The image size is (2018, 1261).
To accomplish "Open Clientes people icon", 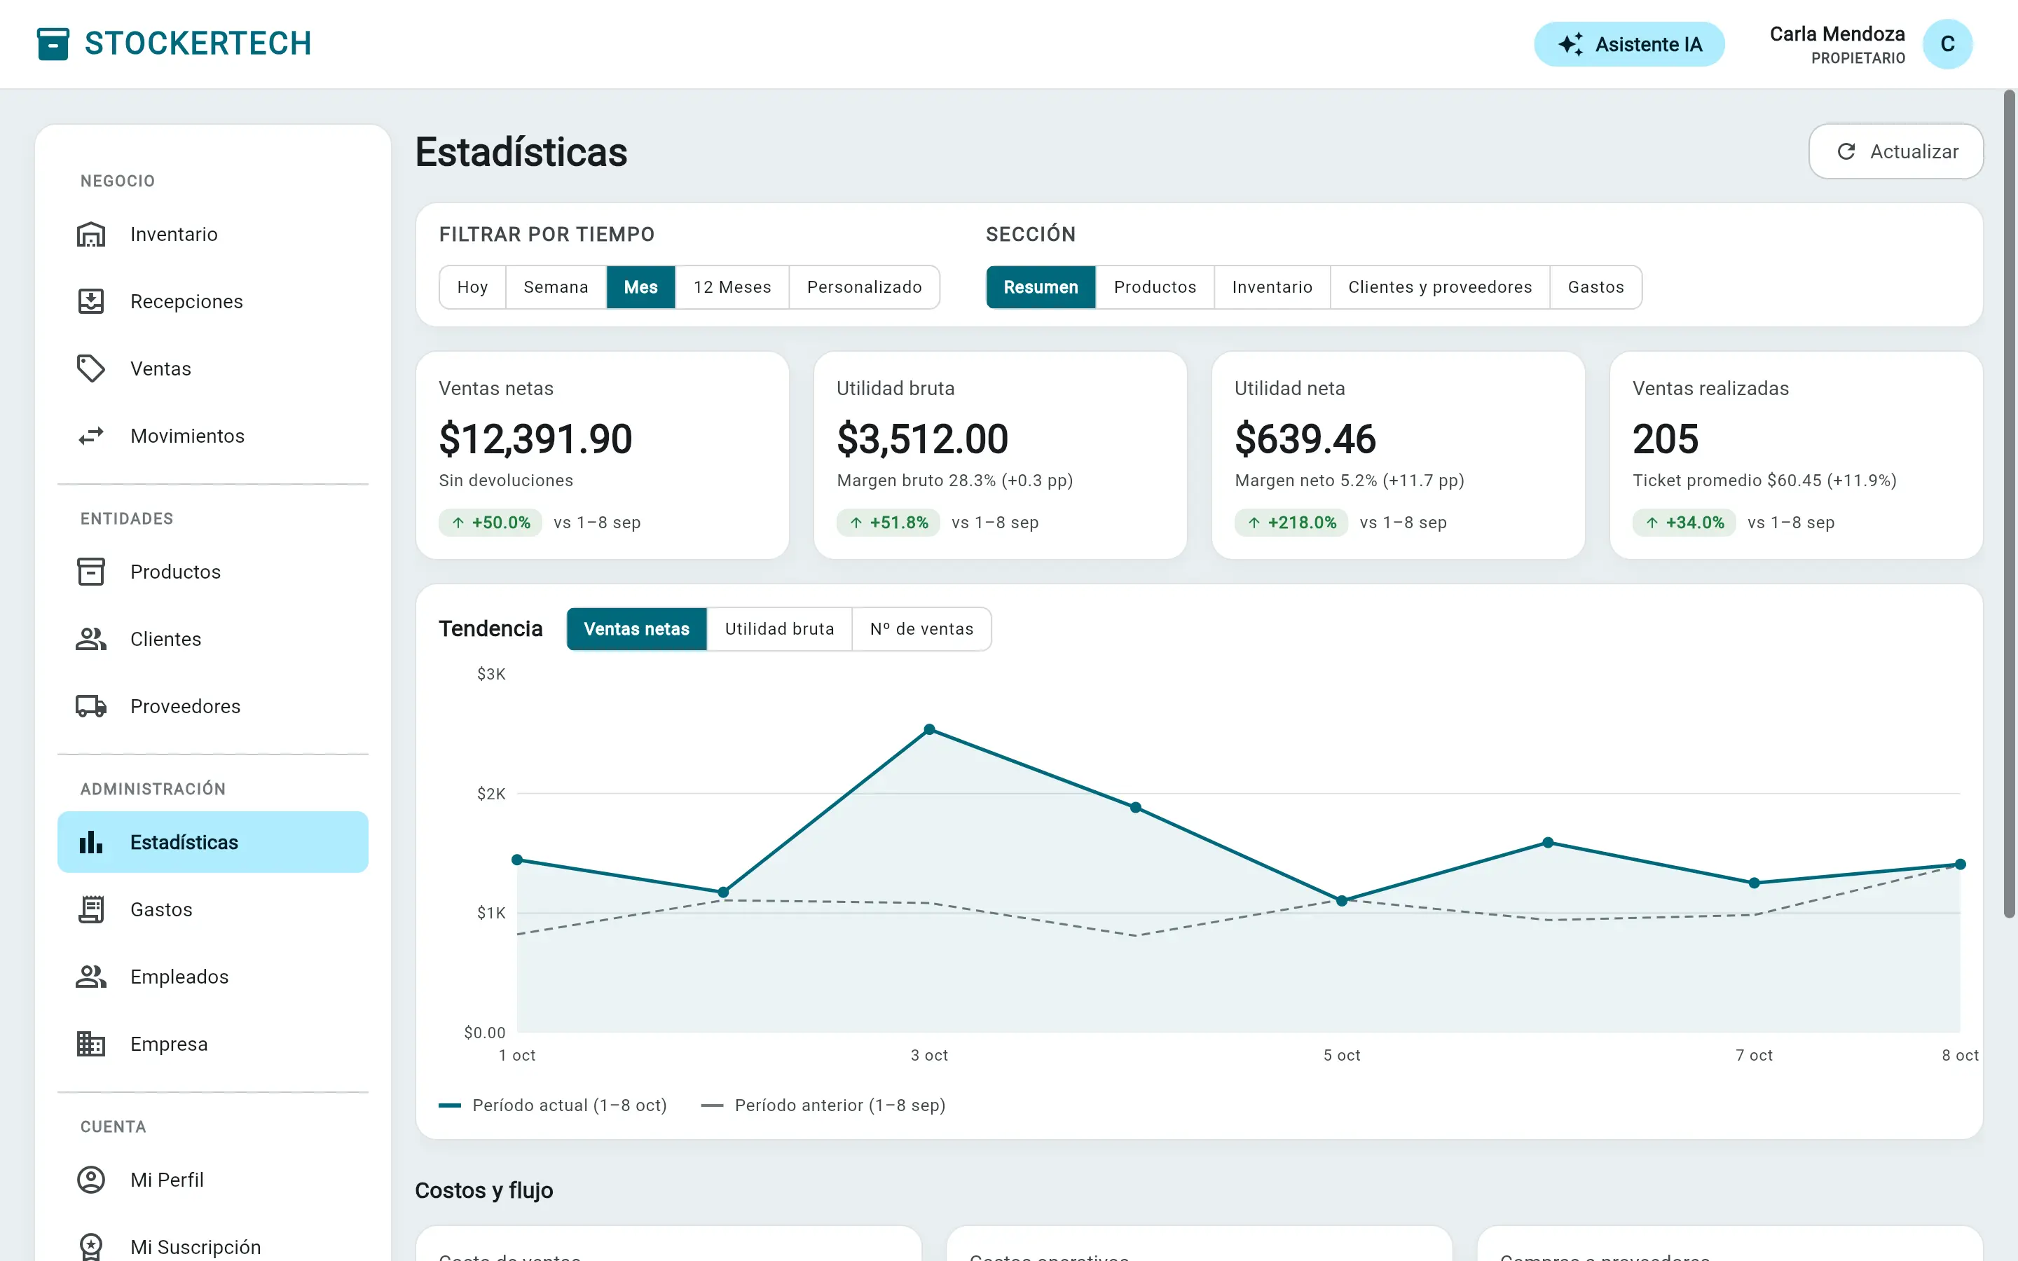I will pyautogui.click(x=91, y=639).
